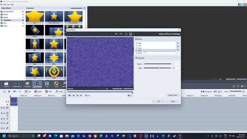Open the Transitions section

(x=27, y=84)
